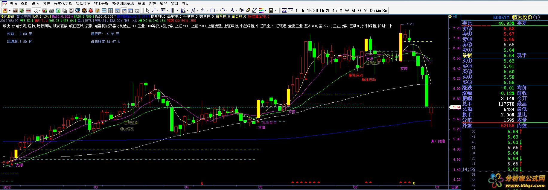This screenshot has height=190, width=548.
Task: Expand the save icon dropdown arrow
Action: point(275,10)
